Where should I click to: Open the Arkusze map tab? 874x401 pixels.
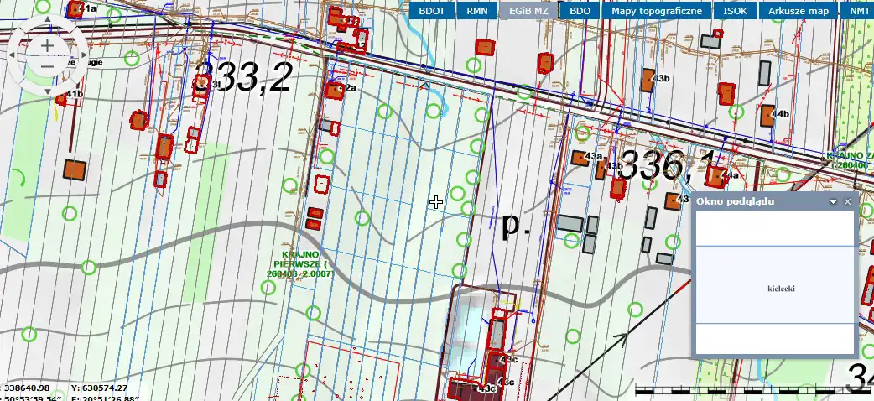(x=798, y=11)
